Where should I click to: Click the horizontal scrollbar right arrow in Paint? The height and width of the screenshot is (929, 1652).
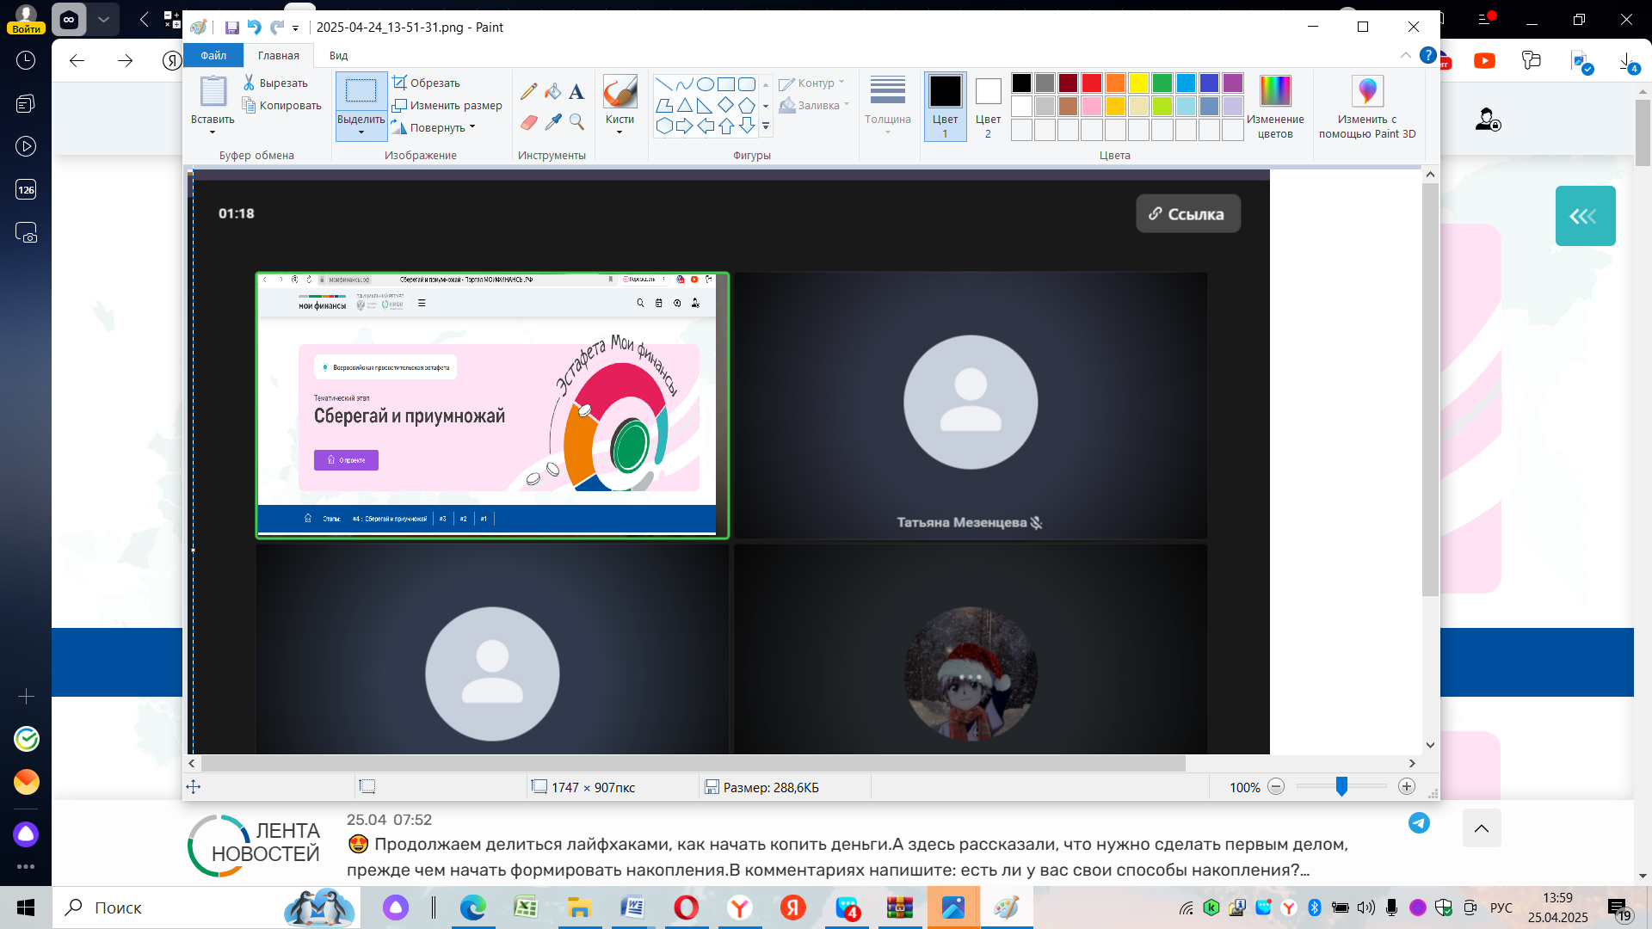[x=1412, y=763]
